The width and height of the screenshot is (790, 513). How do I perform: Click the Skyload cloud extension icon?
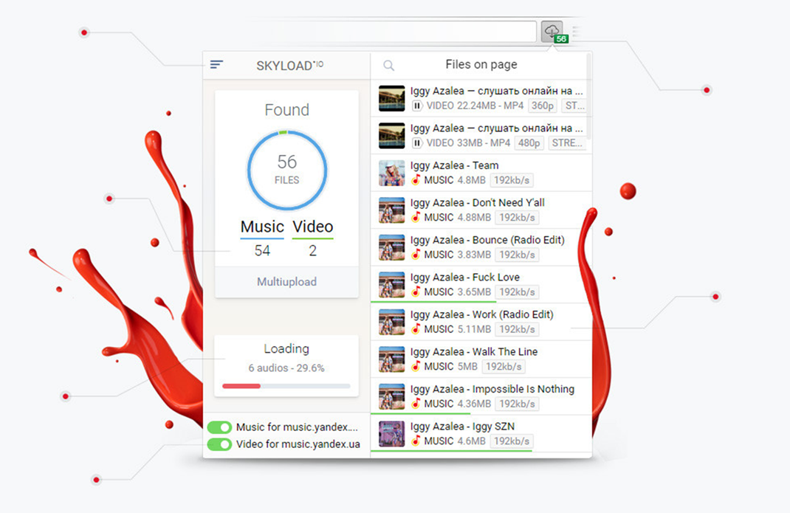(552, 31)
